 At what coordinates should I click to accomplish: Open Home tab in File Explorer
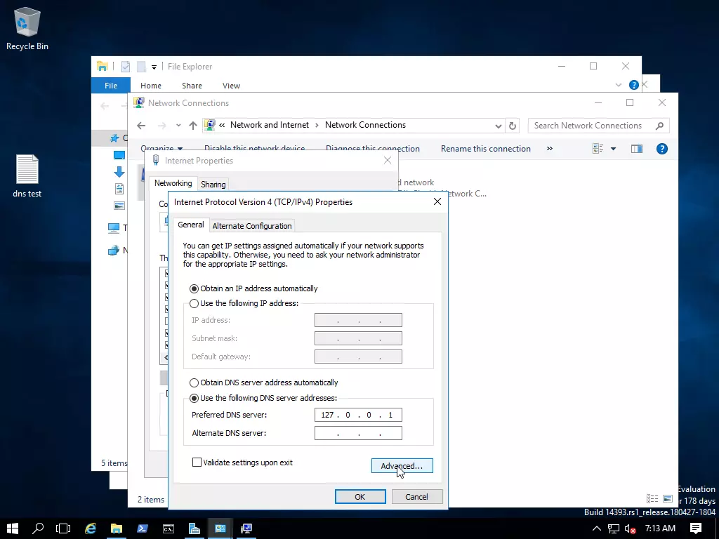(151, 86)
